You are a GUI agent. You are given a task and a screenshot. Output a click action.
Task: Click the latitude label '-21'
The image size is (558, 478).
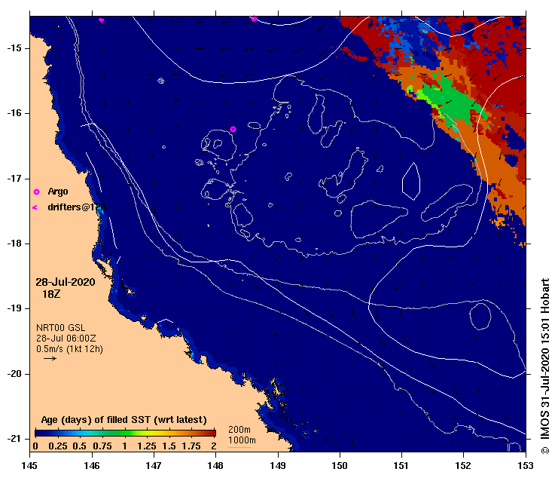click(x=14, y=439)
